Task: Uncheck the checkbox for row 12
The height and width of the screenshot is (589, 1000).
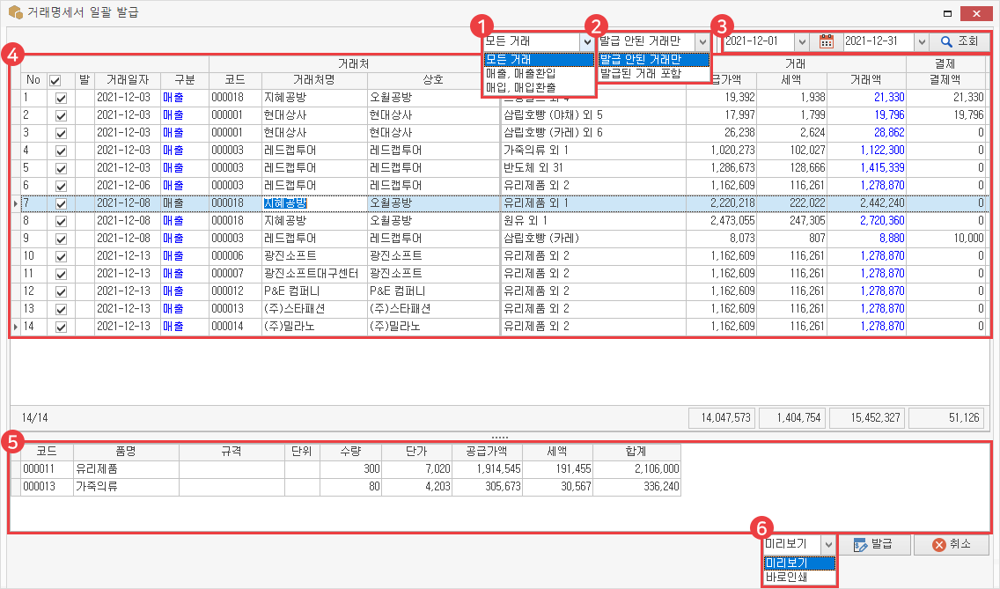Action: click(x=62, y=291)
